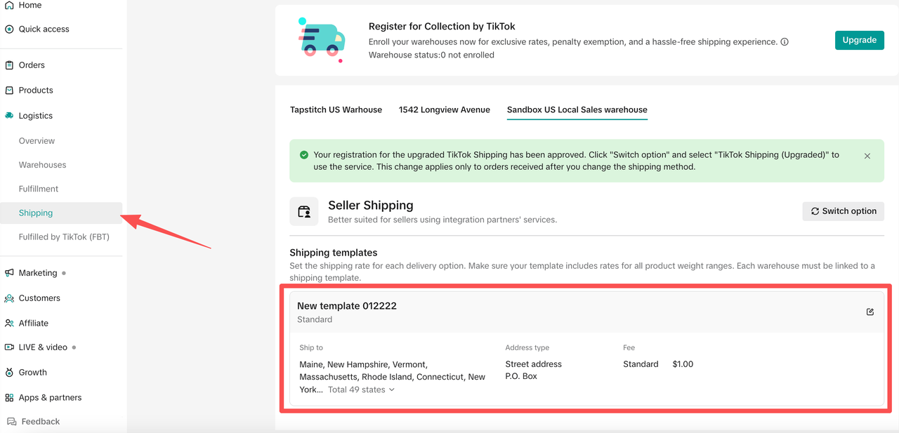Click the Upgrade button

pyautogui.click(x=859, y=40)
